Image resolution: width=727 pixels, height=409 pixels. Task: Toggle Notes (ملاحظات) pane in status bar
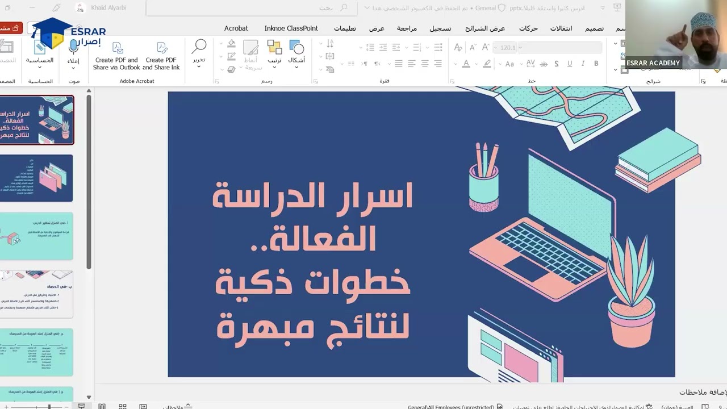(x=177, y=406)
